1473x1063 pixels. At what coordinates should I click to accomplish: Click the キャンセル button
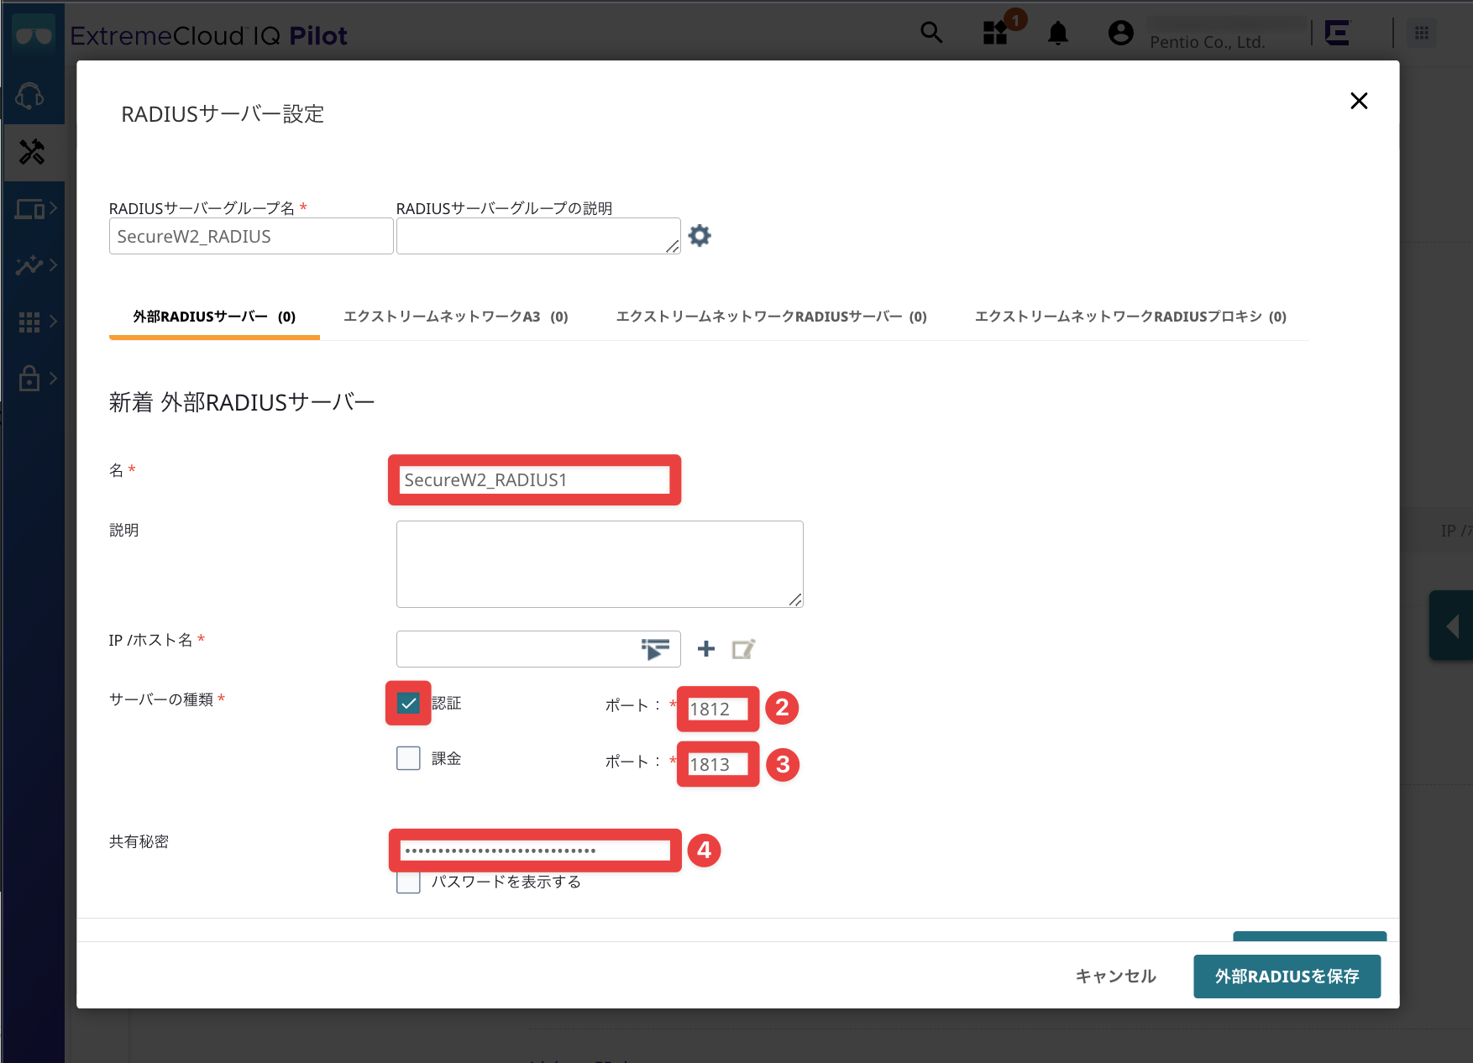point(1116,976)
